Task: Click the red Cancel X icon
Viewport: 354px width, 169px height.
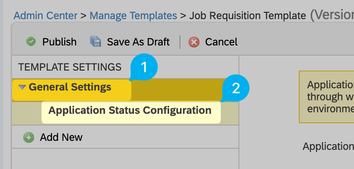Action: point(194,42)
